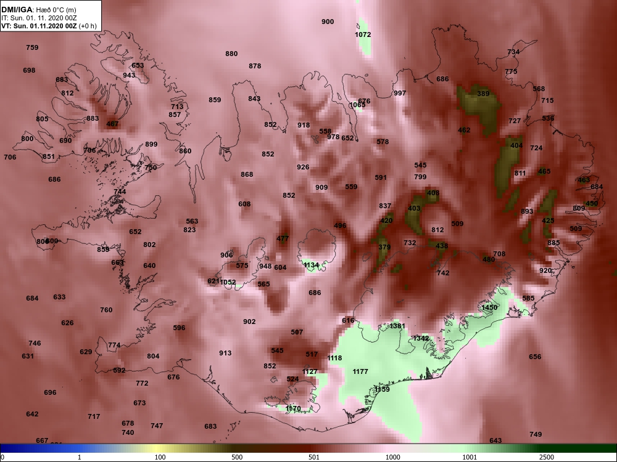
Task: Click the 408 height value
Action: coord(433,193)
